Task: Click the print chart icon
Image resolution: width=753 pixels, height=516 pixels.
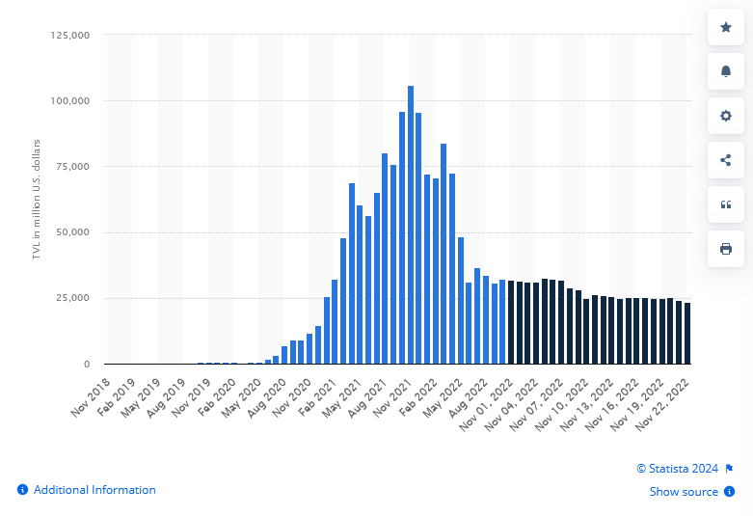Action: [x=726, y=249]
